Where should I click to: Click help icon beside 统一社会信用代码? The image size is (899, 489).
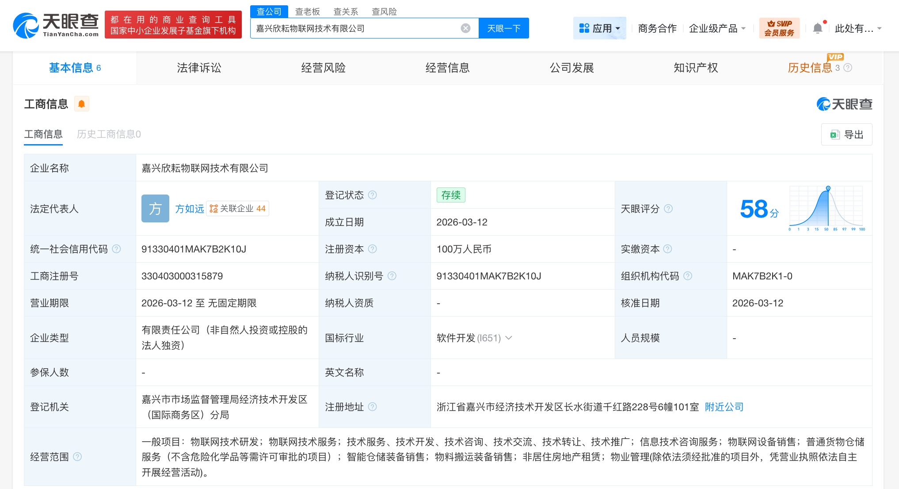pyautogui.click(x=116, y=249)
